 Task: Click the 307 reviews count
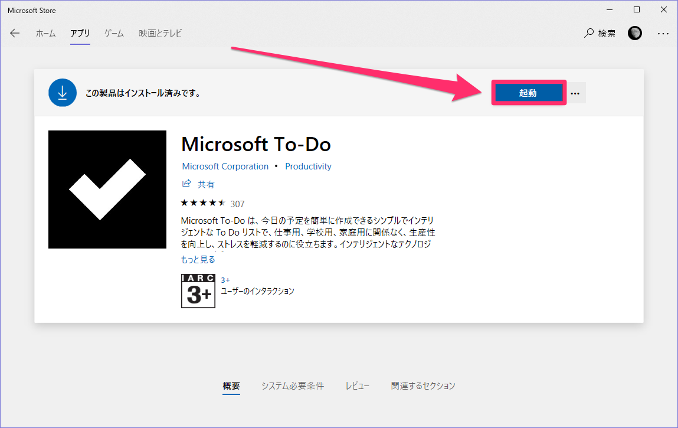point(237,204)
